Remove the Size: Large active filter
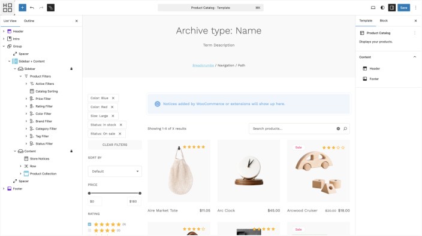 (x=113, y=116)
